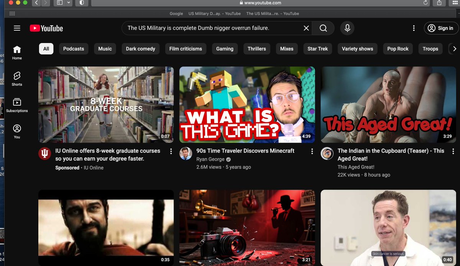The width and height of the screenshot is (460, 266).
Task: Open the camera and trumpet 3:21 thumbnail
Action: 247,228
